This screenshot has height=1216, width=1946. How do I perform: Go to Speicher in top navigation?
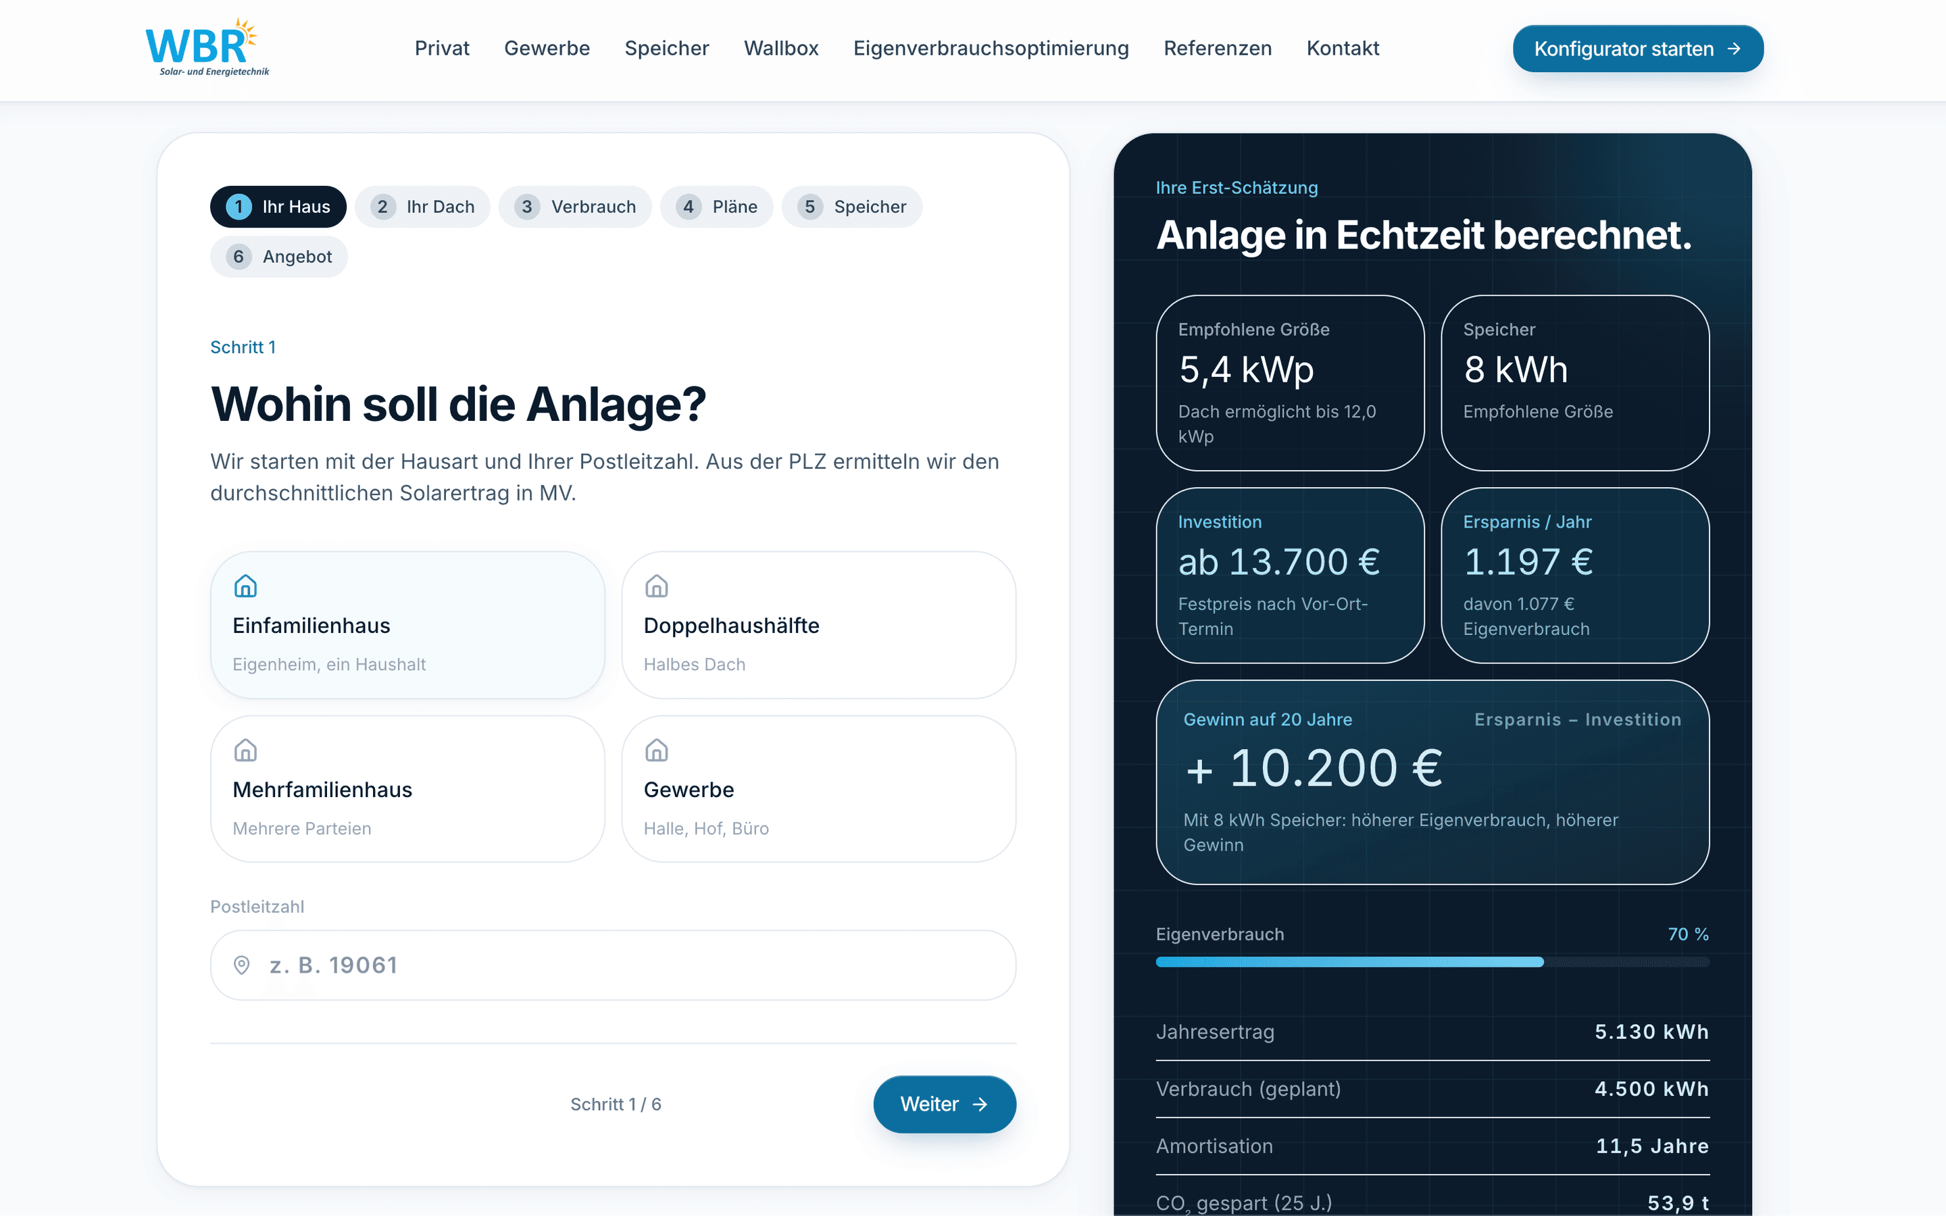click(667, 48)
